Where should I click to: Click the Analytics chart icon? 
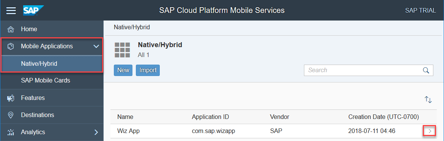(11, 132)
